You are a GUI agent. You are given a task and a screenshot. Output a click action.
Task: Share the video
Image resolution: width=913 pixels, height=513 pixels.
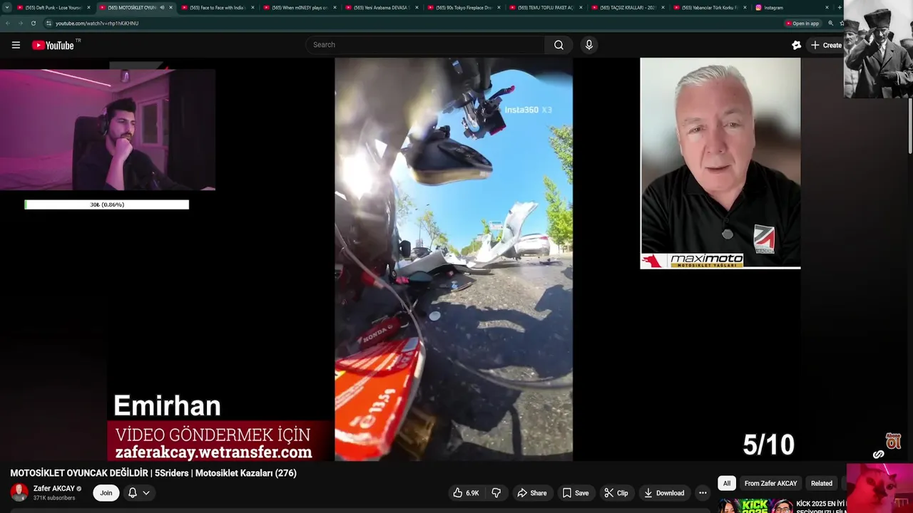coord(532,493)
